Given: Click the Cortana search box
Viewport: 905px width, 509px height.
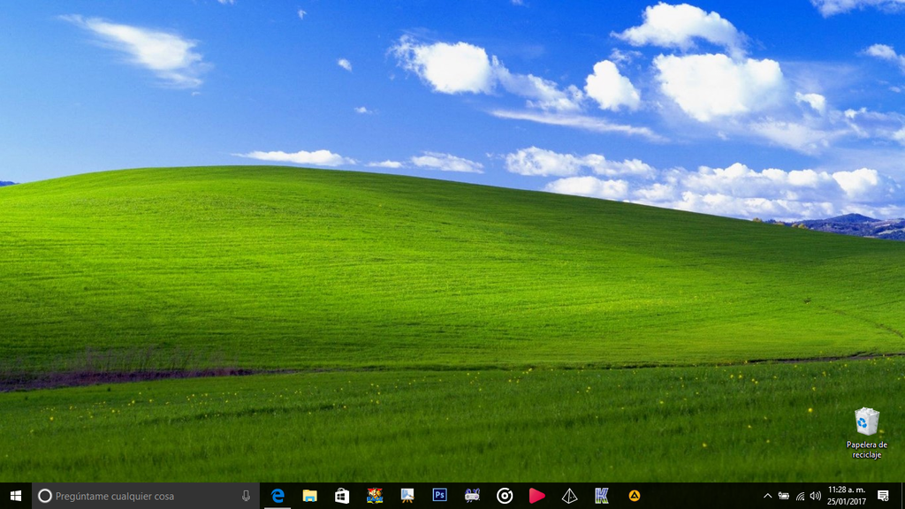Looking at the screenshot, I should click(x=146, y=496).
